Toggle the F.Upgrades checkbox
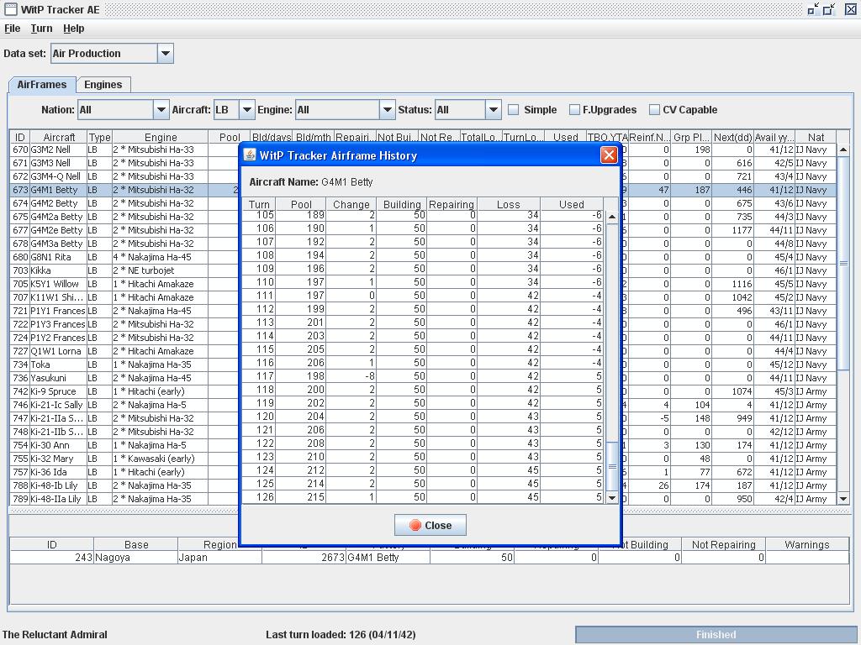Viewport: 861px width, 645px height. click(574, 110)
